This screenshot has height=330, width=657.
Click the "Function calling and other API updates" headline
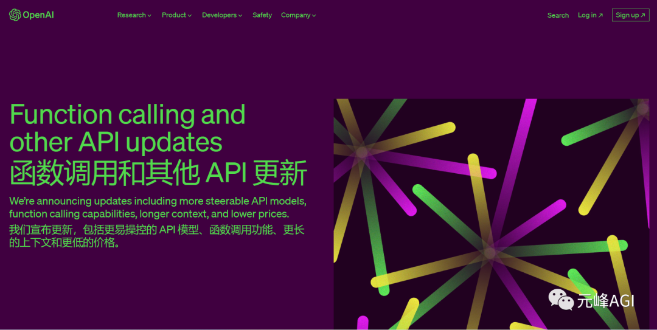pyautogui.click(x=128, y=128)
